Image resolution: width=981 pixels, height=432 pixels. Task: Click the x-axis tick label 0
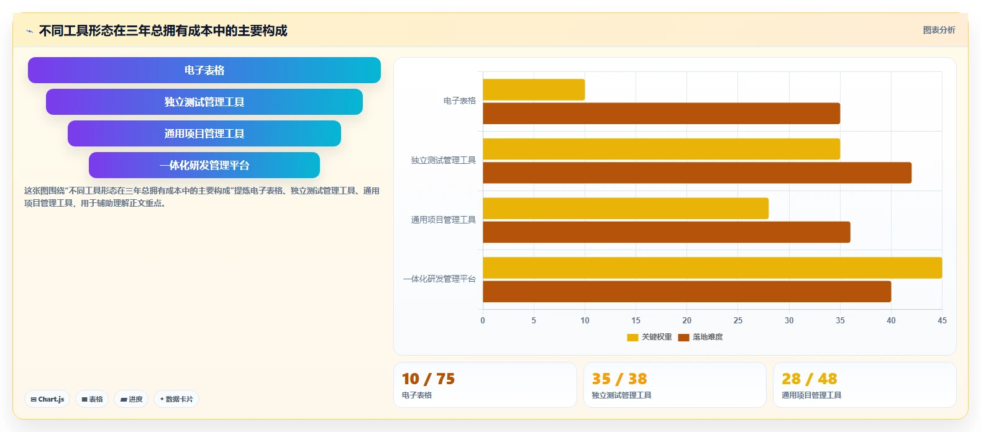pos(483,320)
